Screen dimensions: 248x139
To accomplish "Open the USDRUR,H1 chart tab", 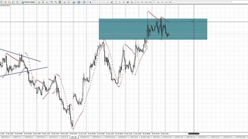I will pyautogui.click(x=122, y=137).
